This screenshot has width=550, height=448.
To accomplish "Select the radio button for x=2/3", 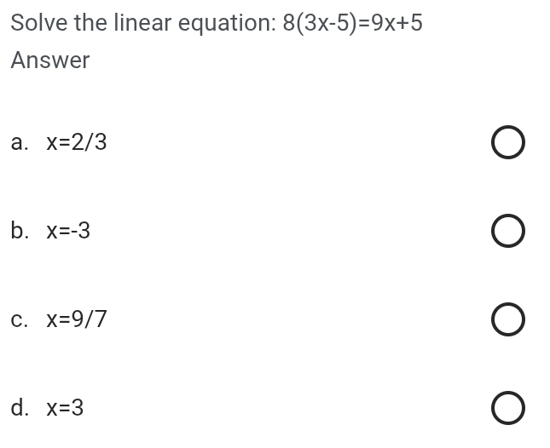I will click(x=507, y=143).
